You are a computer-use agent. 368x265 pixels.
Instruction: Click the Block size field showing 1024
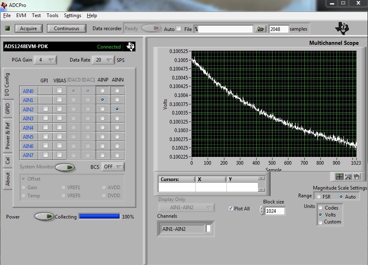click(x=275, y=211)
